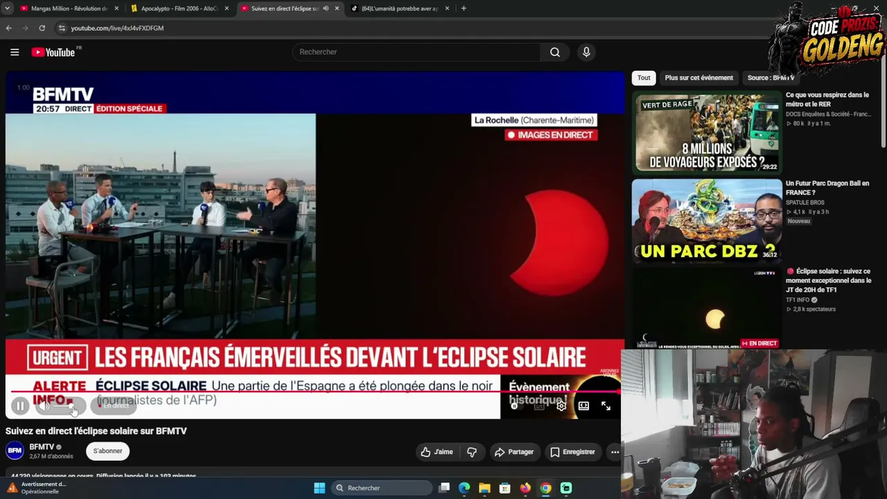Go back with the browser back arrow
This screenshot has height=499, width=887.
tap(8, 28)
